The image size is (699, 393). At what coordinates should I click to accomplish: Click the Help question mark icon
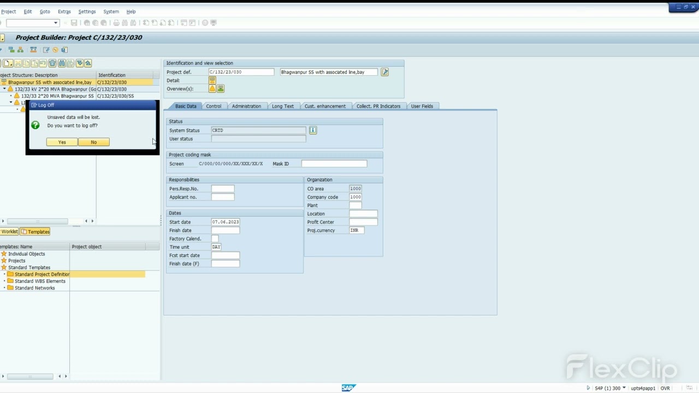pyautogui.click(x=205, y=23)
